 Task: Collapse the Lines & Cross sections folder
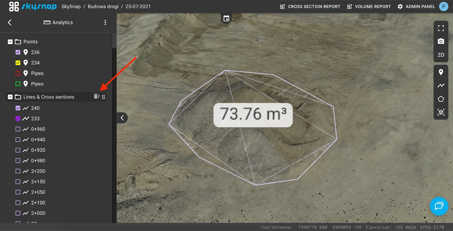click(10, 97)
